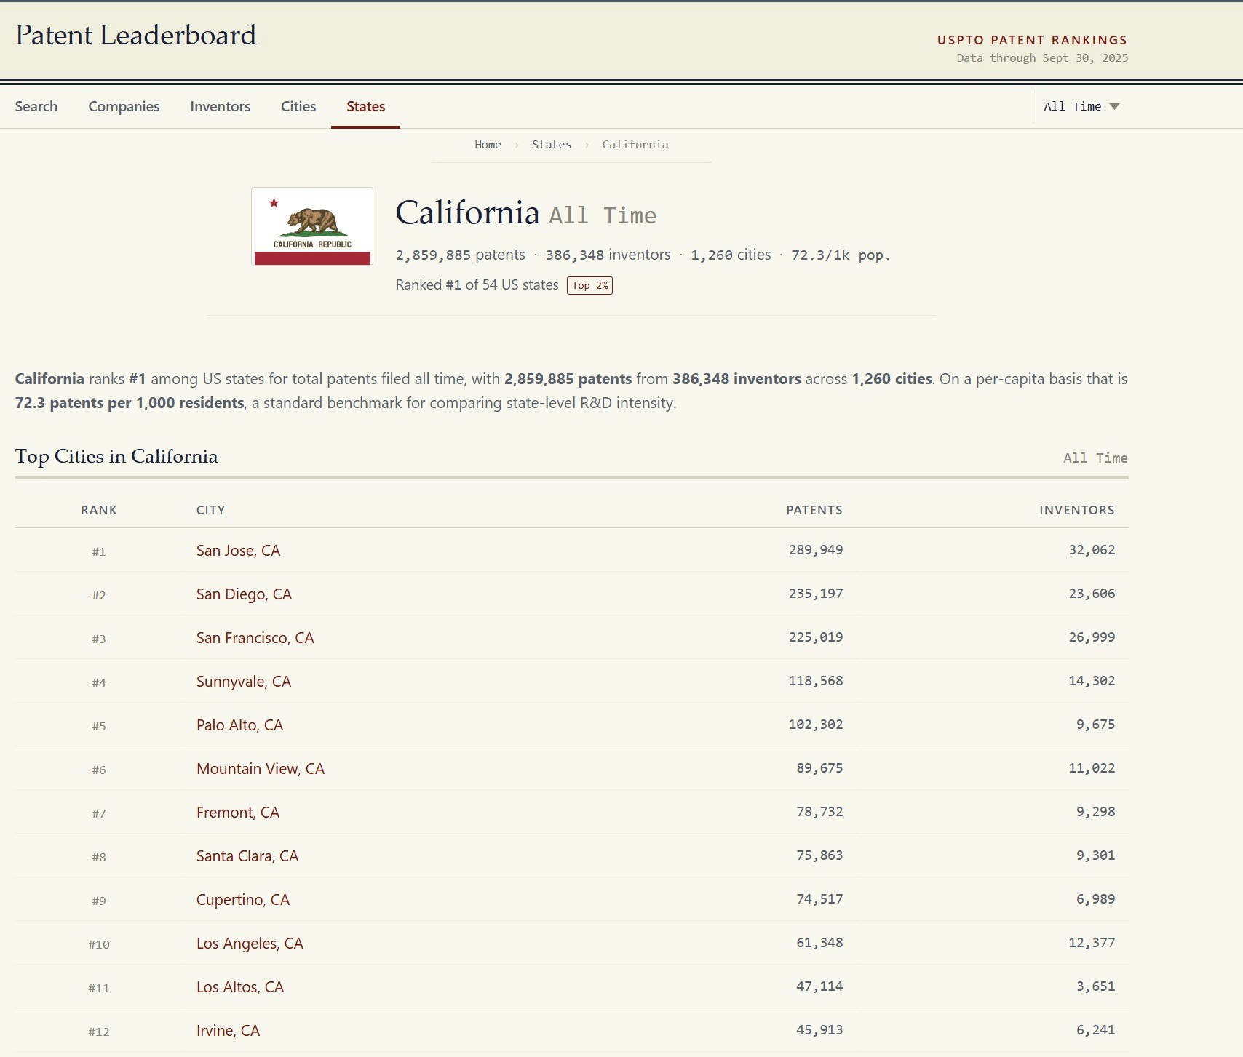Click the 72.3/1k pop. statistic
The height and width of the screenshot is (1057, 1243).
pos(841,255)
